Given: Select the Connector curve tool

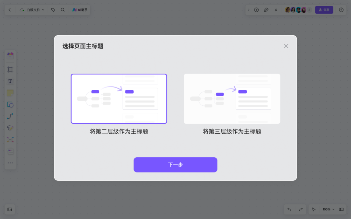Looking at the screenshot, I should [x=10, y=116].
